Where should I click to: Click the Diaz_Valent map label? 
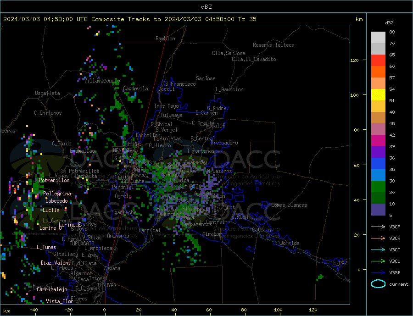(x=56, y=263)
